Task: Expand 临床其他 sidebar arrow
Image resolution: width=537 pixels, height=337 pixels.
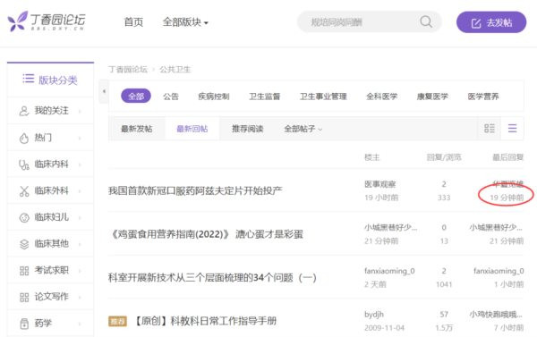Action: pyautogui.click(x=80, y=244)
